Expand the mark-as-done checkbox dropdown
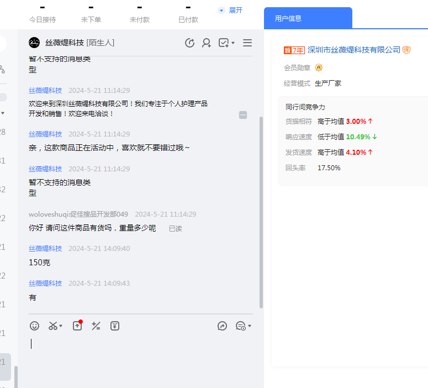The width and height of the screenshot is (428, 388). click(233, 43)
